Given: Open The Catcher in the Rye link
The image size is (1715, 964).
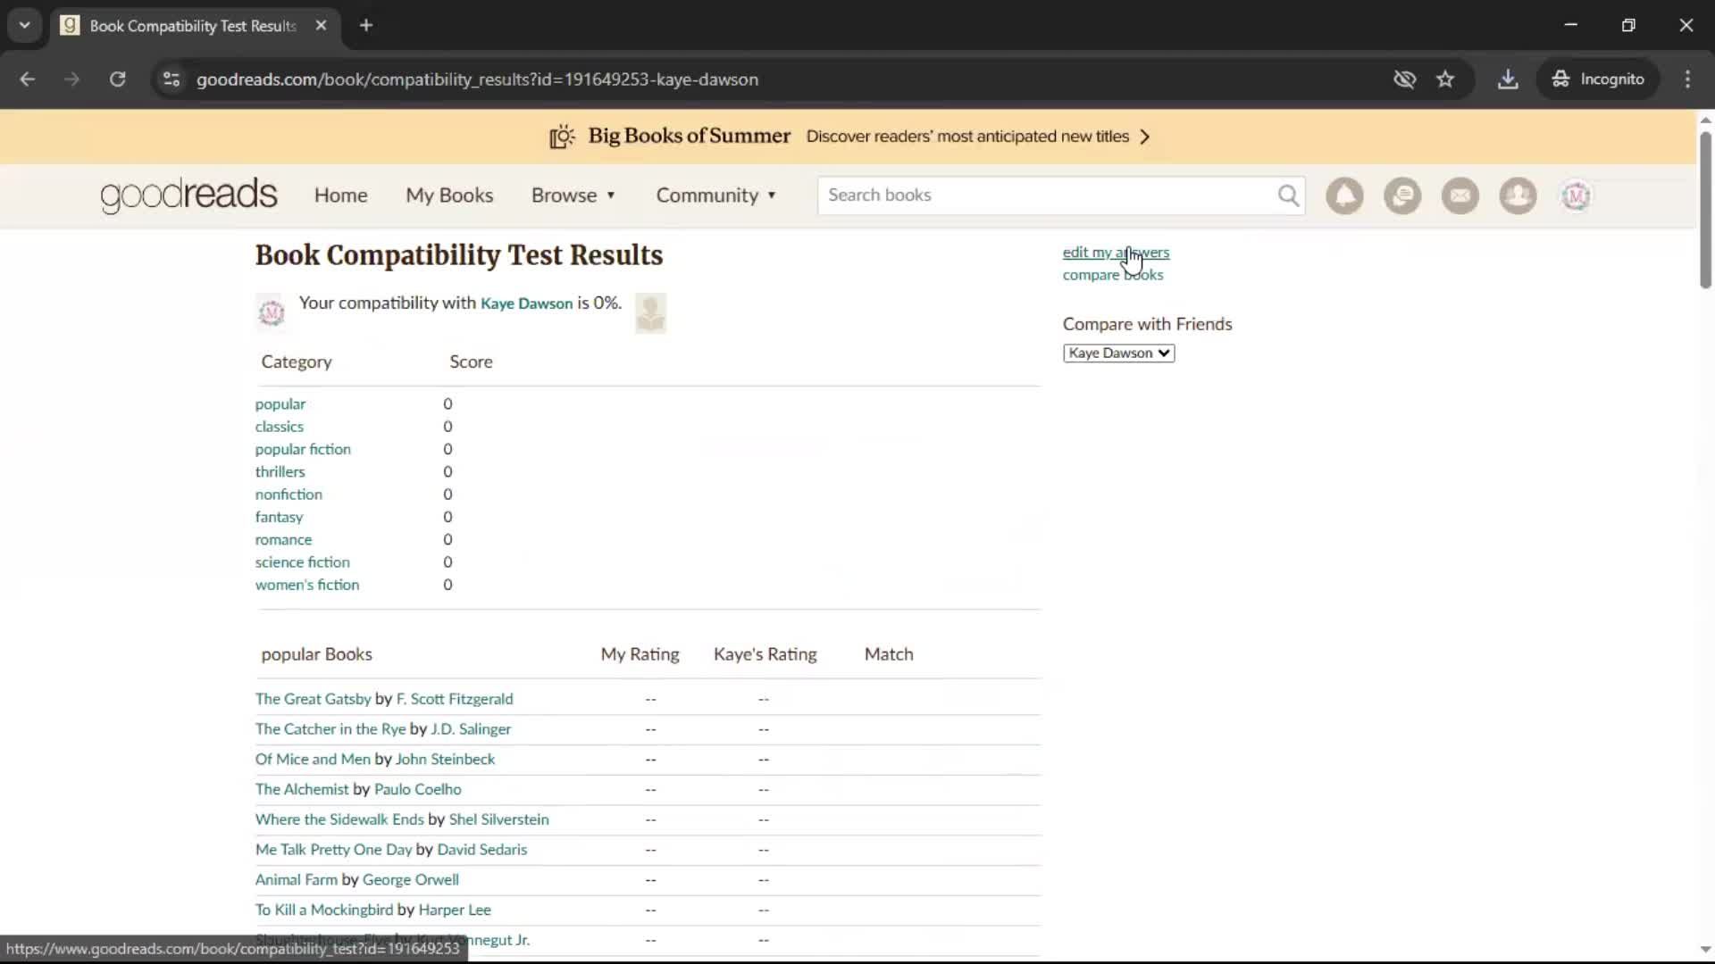Looking at the screenshot, I should (x=330, y=729).
